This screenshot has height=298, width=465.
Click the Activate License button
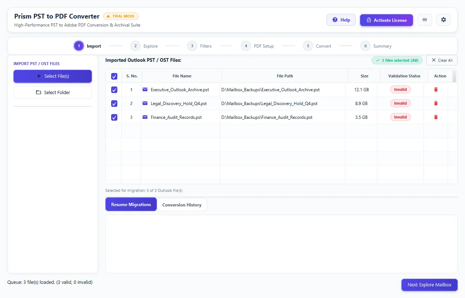point(387,20)
